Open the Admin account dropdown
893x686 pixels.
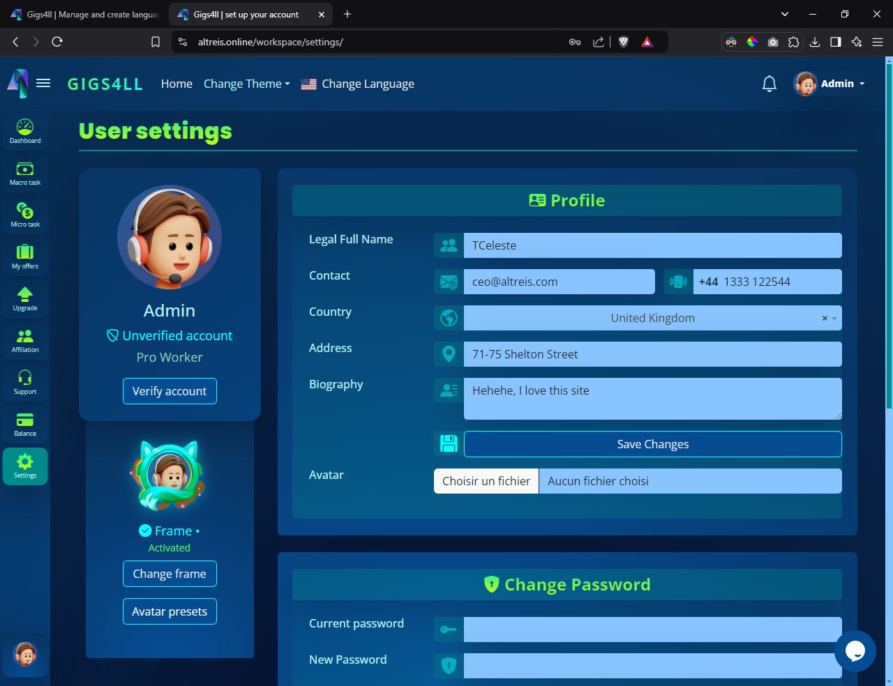pos(830,84)
